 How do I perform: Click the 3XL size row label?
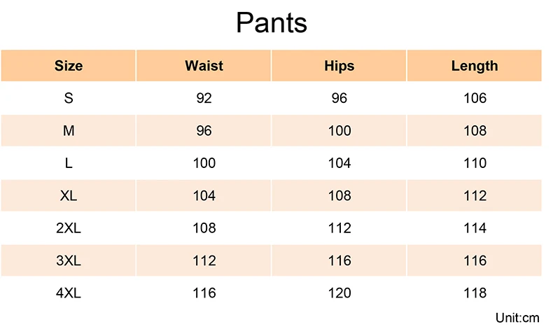pyautogui.click(x=69, y=260)
